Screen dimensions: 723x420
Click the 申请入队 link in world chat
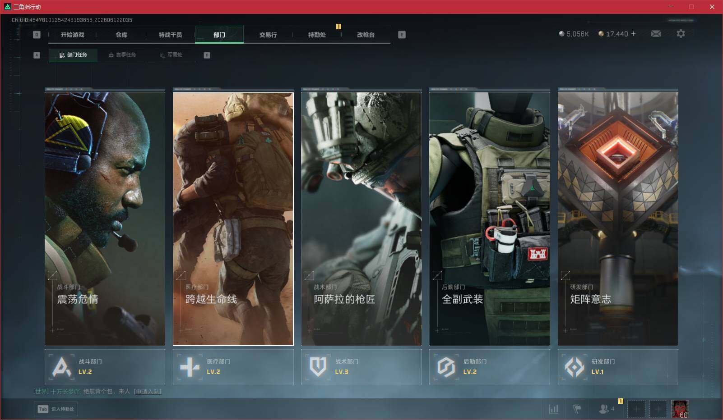click(148, 392)
